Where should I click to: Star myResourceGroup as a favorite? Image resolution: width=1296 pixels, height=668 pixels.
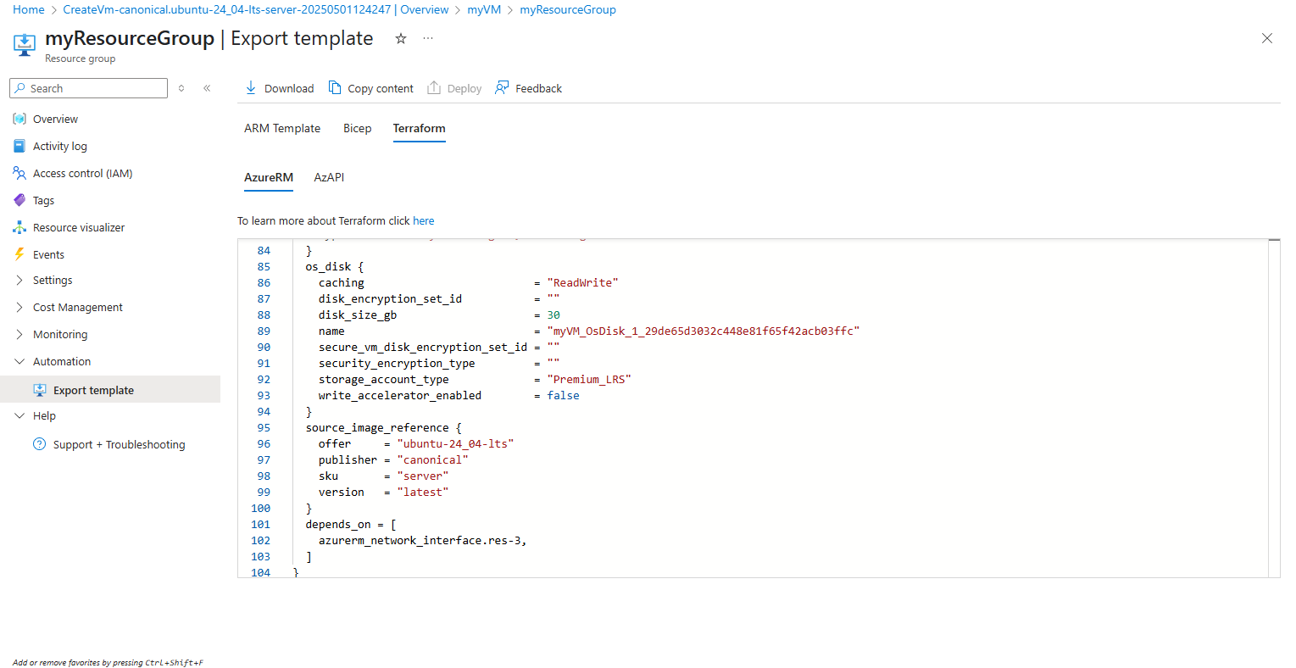pyautogui.click(x=400, y=38)
